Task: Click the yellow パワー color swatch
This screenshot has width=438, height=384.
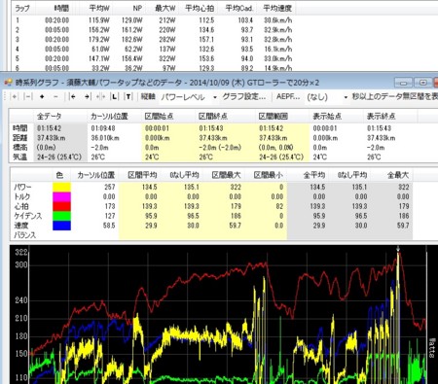Action: click(x=61, y=187)
